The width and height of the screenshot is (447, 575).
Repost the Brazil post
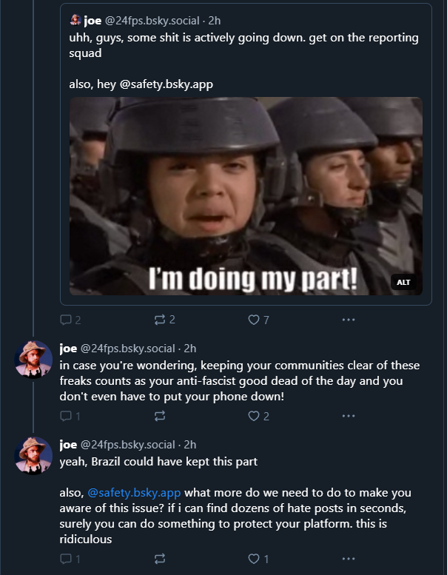(158, 559)
